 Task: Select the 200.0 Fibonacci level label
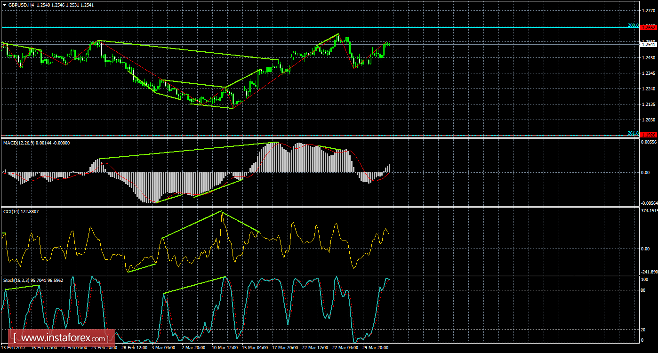[633, 25]
